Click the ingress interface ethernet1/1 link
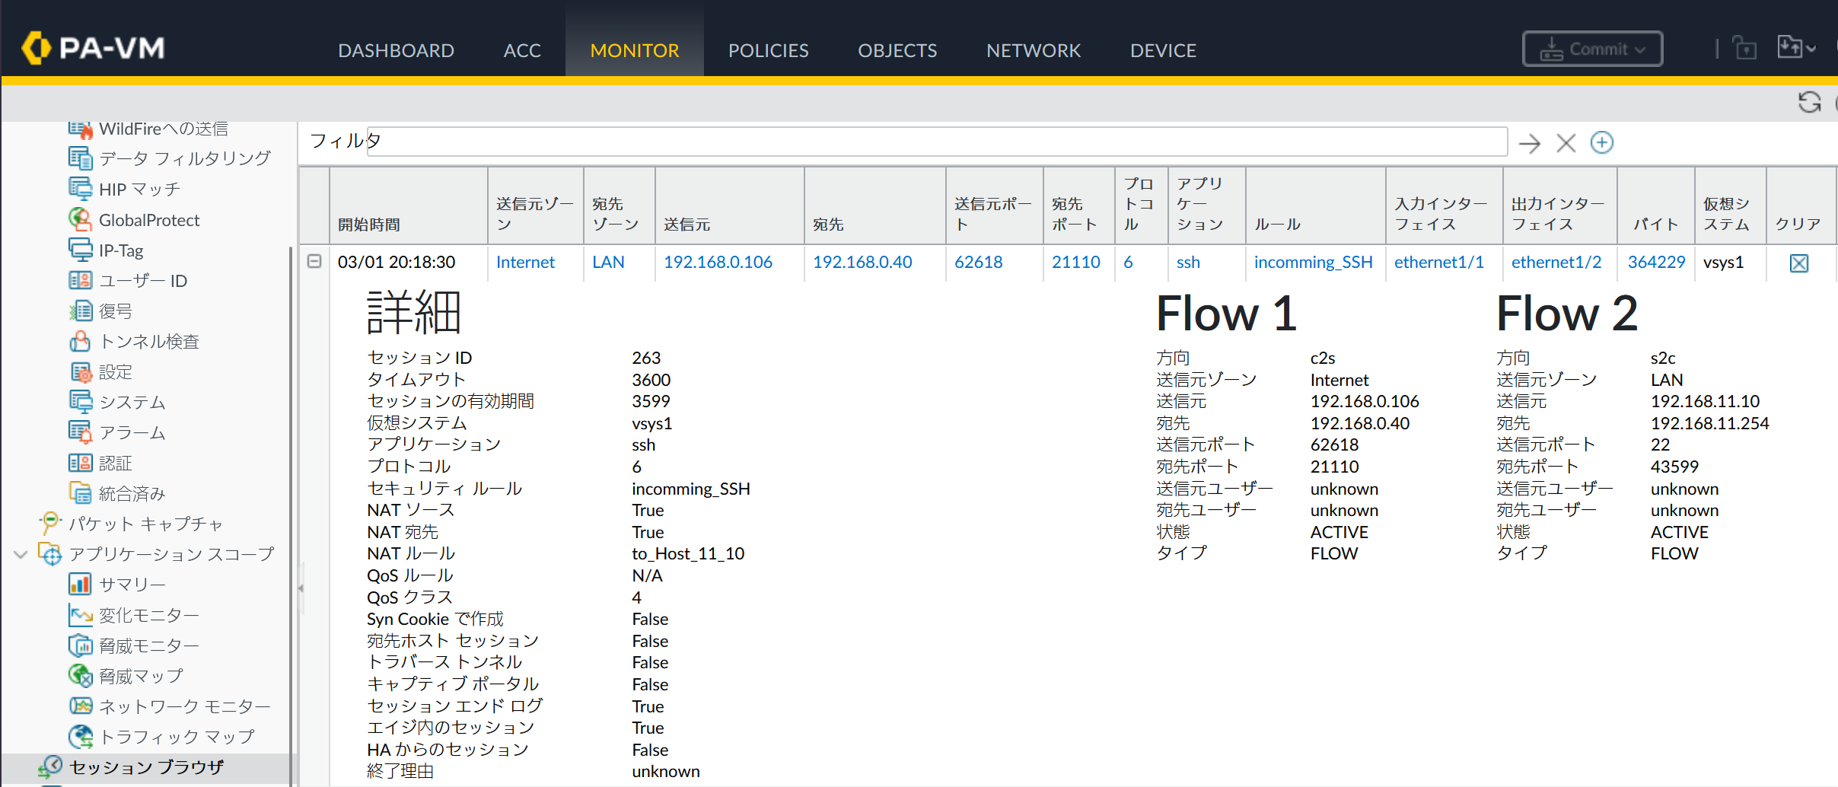Screen dimensions: 1838x787 tap(1439, 262)
